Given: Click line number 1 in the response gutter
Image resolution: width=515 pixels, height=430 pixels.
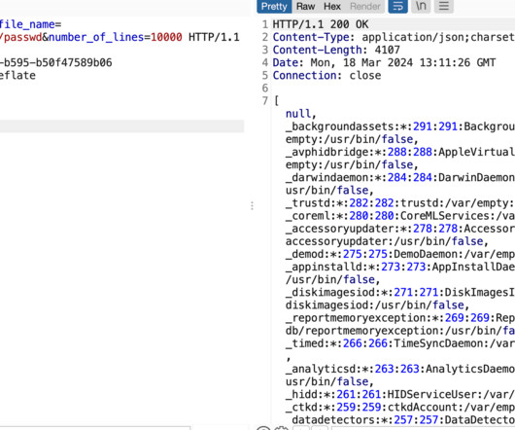Looking at the screenshot, I should tap(265, 24).
